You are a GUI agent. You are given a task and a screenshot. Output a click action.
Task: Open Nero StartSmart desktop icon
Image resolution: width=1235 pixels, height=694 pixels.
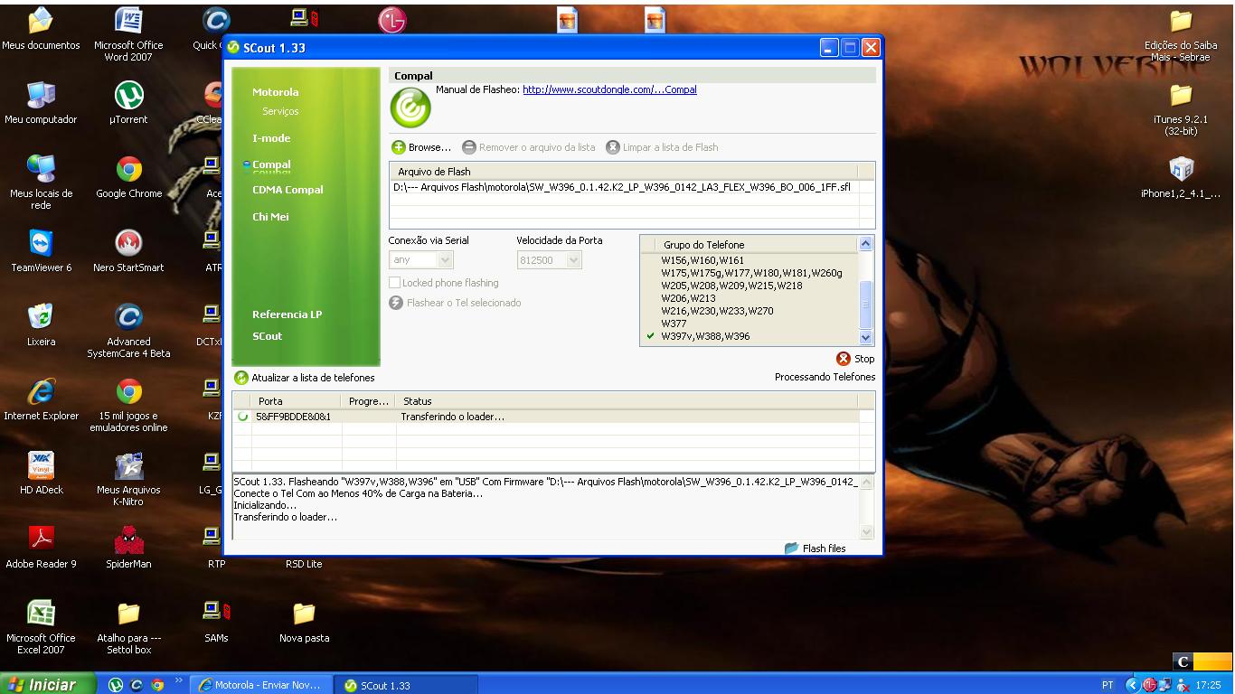coord(128,251)
